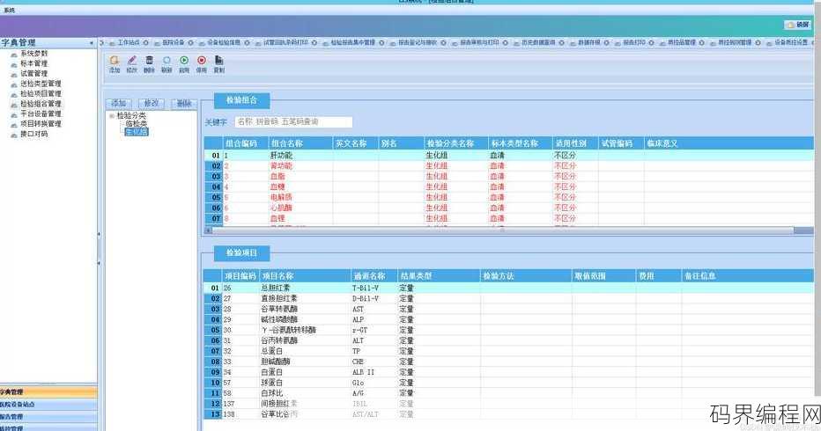
Task: Open 检验组合管理 in the sidebar
Action: (x=41, y=104)
